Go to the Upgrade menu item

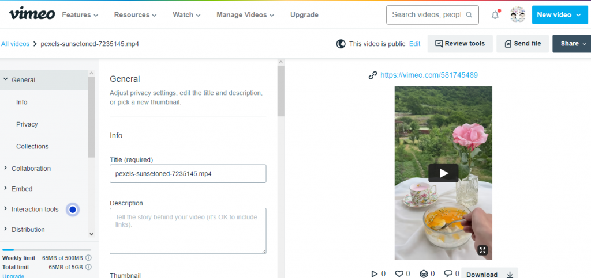304,15
